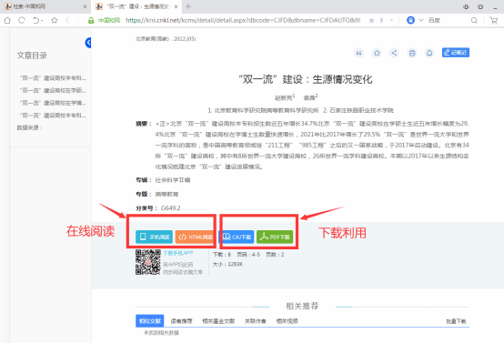Screen dimensions: 504x344
Task: Switch to the 检索-中国知网 tab
Action: tap(44, 6)
